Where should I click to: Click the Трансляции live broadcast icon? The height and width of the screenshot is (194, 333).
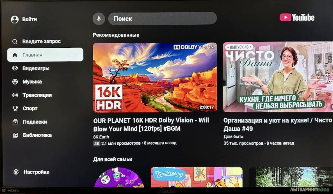15,95
